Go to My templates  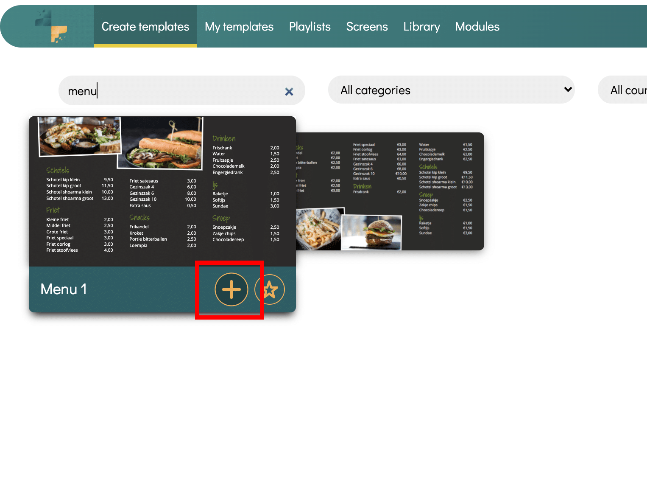click(x=239, y=26)
